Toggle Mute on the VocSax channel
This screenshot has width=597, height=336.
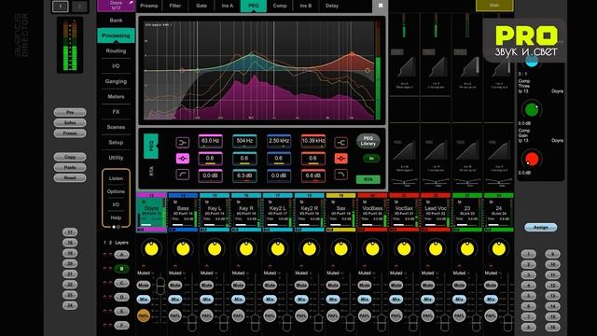click(396, 285)
